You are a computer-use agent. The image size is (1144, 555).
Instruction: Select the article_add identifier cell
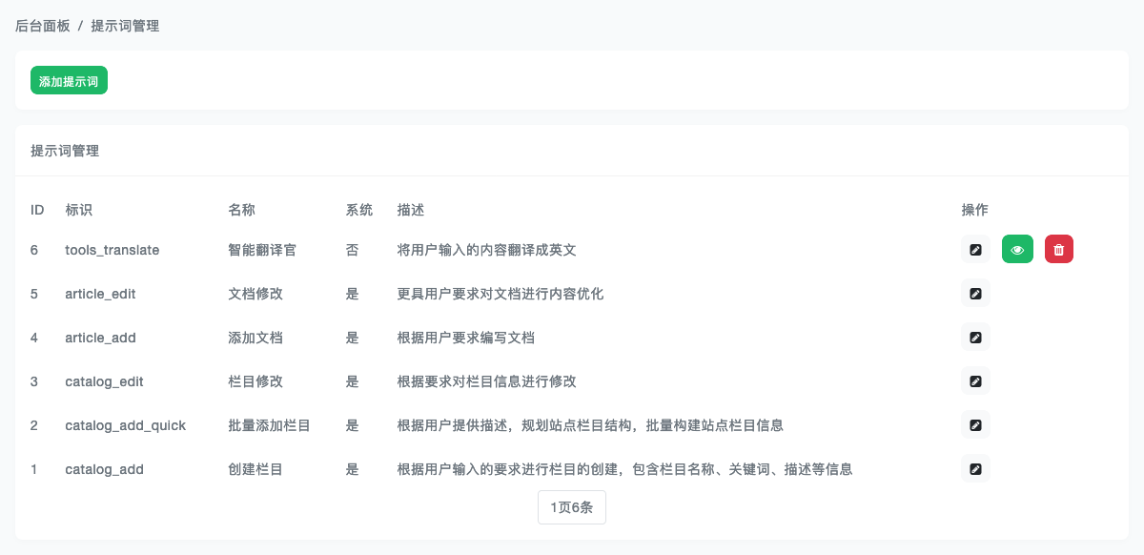click(x=100, y=338)
